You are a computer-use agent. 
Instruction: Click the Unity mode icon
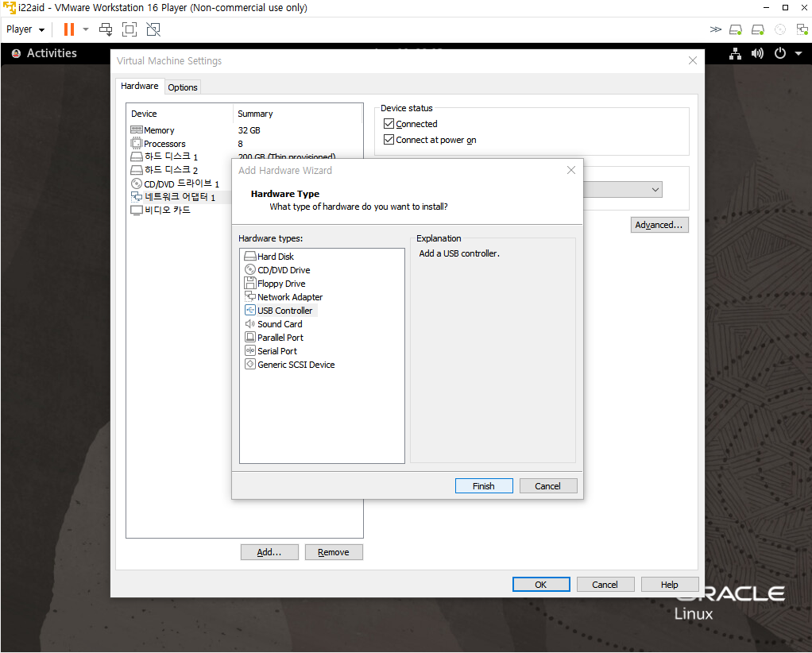153,29
